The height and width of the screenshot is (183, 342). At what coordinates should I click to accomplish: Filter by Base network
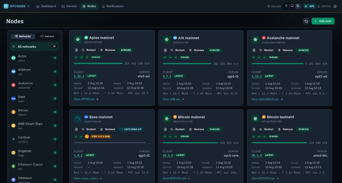tap(34, 99)
